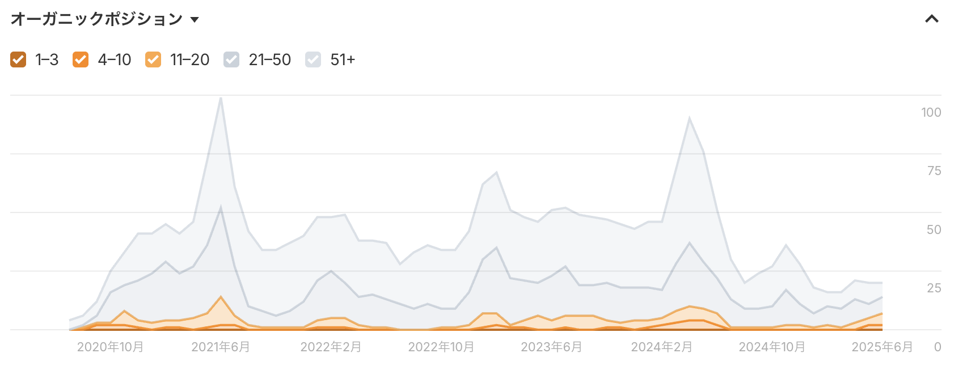
Task: Select the 2020年10月 axis label
Action: pyautogui.click(x=111, y=347)
